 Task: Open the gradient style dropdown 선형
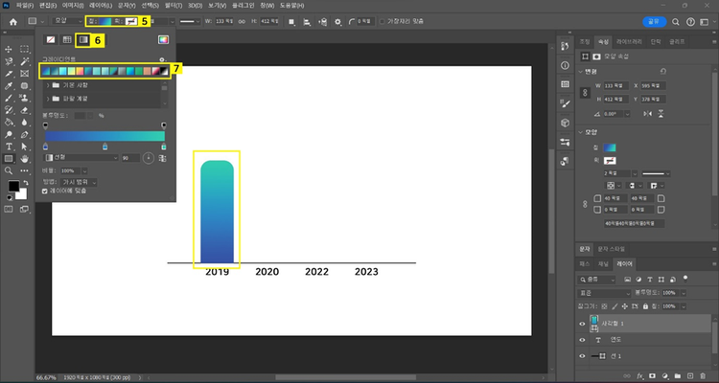[81, 157]
